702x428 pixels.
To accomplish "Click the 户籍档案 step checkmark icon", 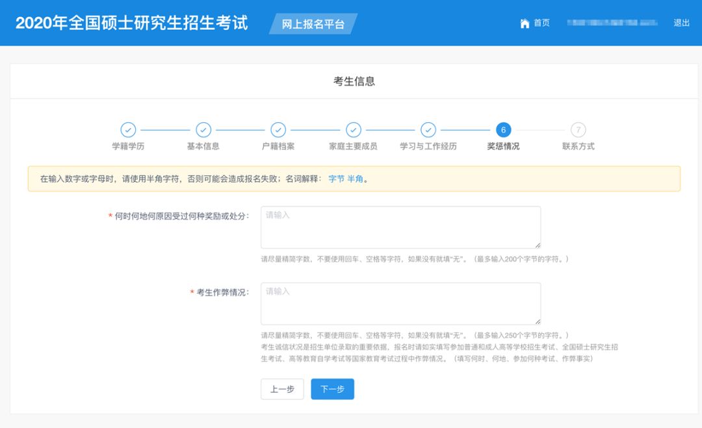I will (x=278, y=129).
